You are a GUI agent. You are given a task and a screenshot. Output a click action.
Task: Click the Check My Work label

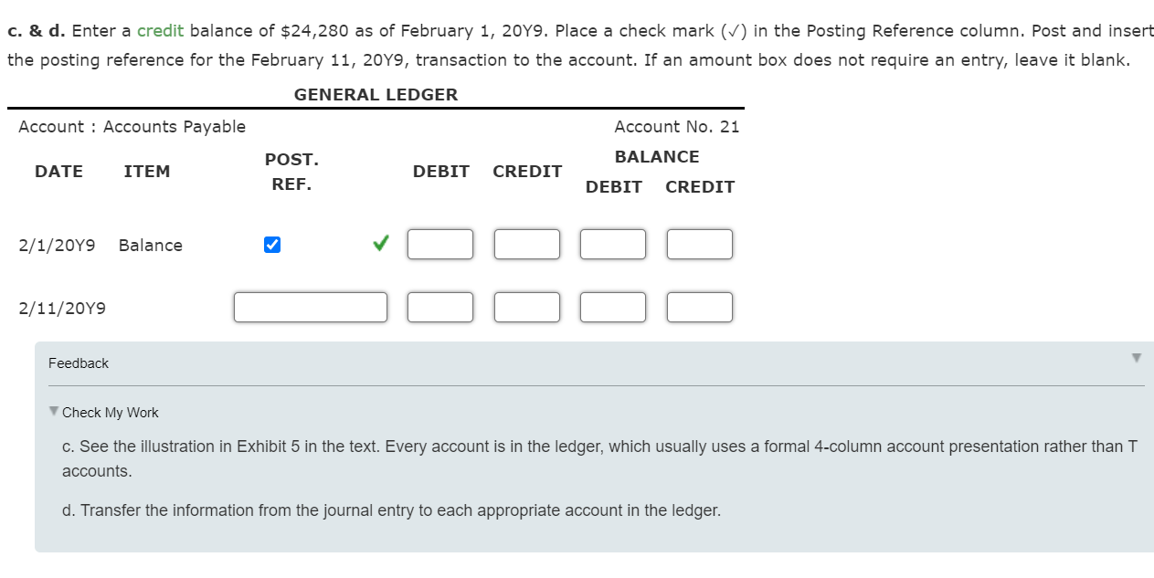click(110, 412)
